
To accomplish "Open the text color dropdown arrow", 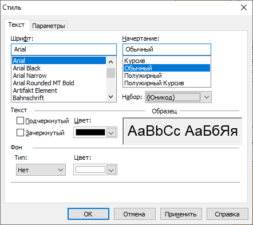I will (111, 132).
